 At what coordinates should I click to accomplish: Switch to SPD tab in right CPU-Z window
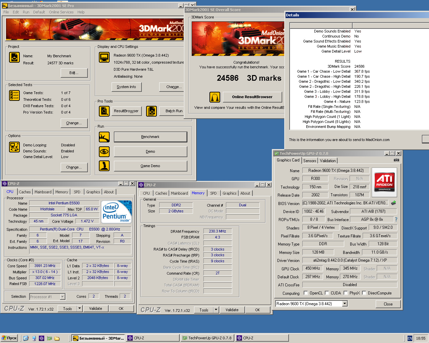(x=213, y=193)
